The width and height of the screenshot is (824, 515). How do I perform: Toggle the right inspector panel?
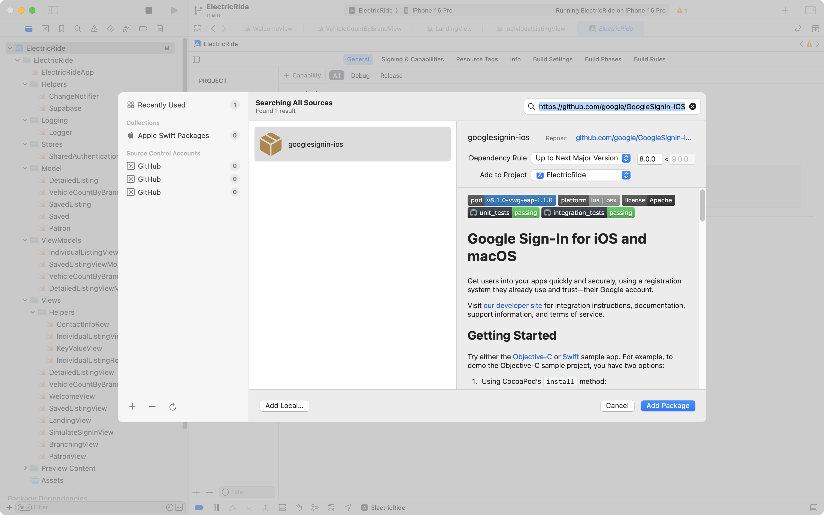click(x=810, y=10)
